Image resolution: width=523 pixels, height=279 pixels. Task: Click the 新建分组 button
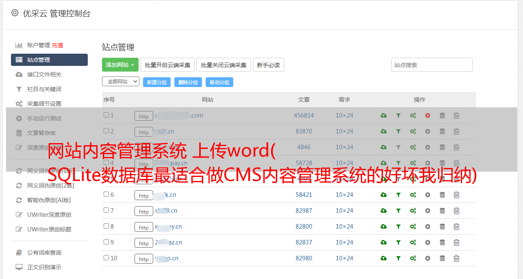click(157, 82)
